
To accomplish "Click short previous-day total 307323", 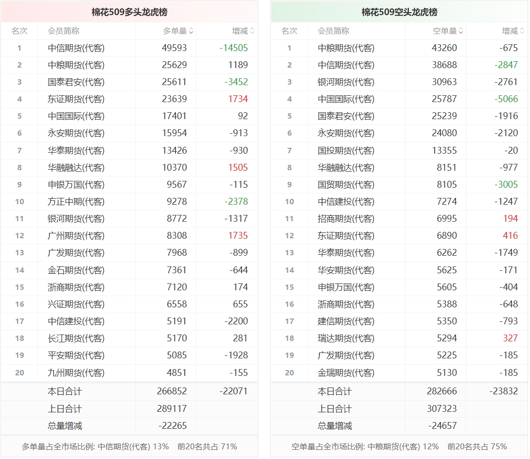I will tap(442, 408).
